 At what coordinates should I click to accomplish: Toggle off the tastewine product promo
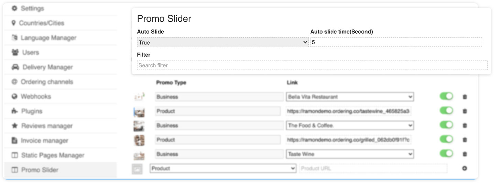446,111
